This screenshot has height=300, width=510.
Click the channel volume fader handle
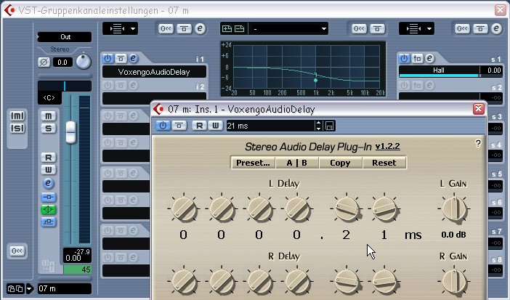pyautogui.click(x=70, y=132)
